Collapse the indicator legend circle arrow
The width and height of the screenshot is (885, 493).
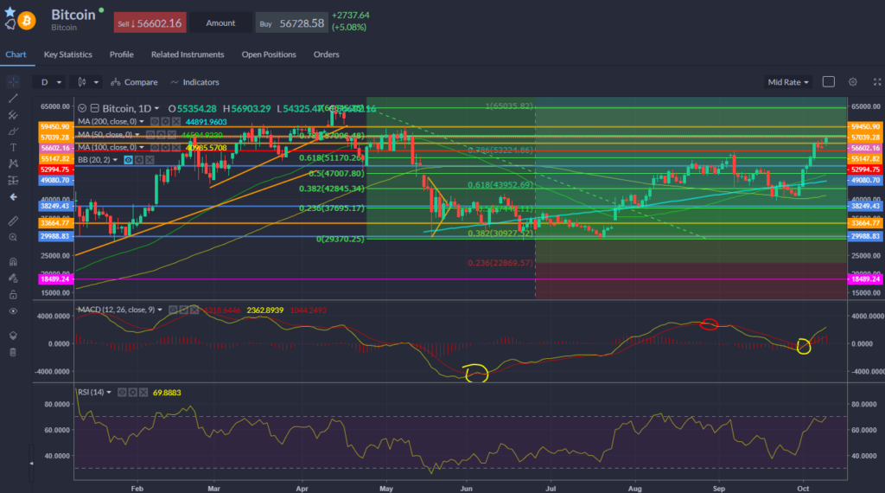pyautogui.click(x=82, y=108)
